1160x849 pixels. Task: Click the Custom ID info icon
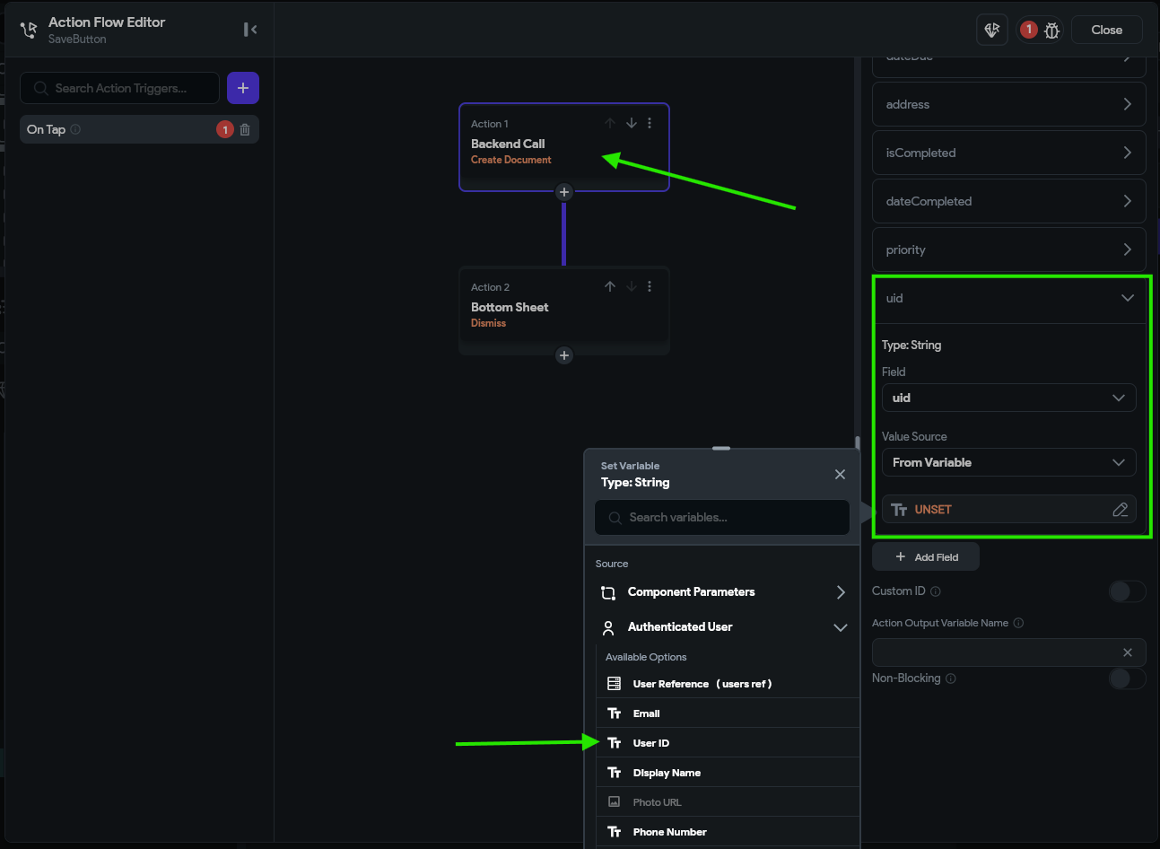coord(936,591)
